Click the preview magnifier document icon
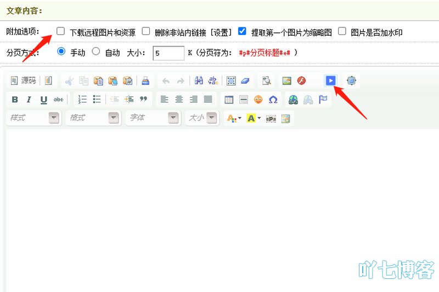The image size is (439, 292). point(266,81)
